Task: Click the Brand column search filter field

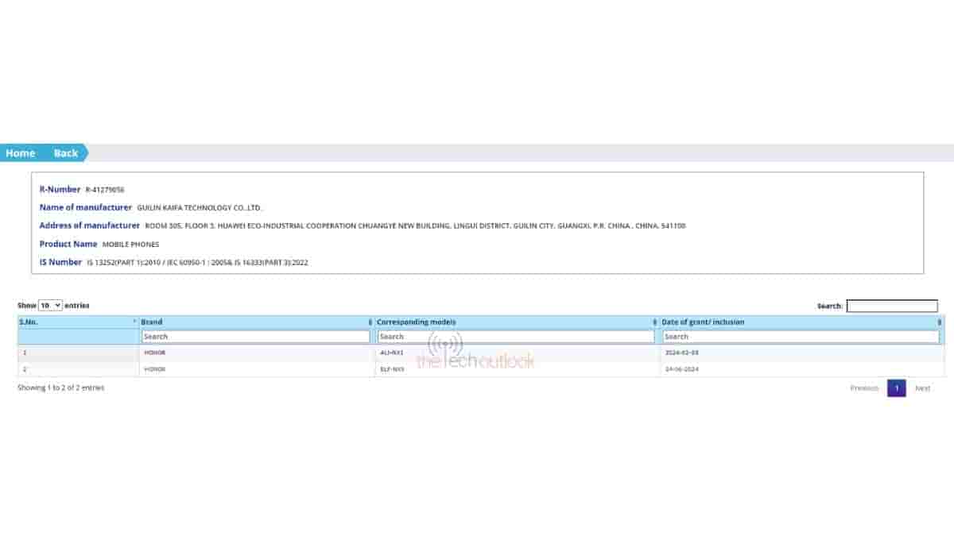Action: click(x=255, y=337)
